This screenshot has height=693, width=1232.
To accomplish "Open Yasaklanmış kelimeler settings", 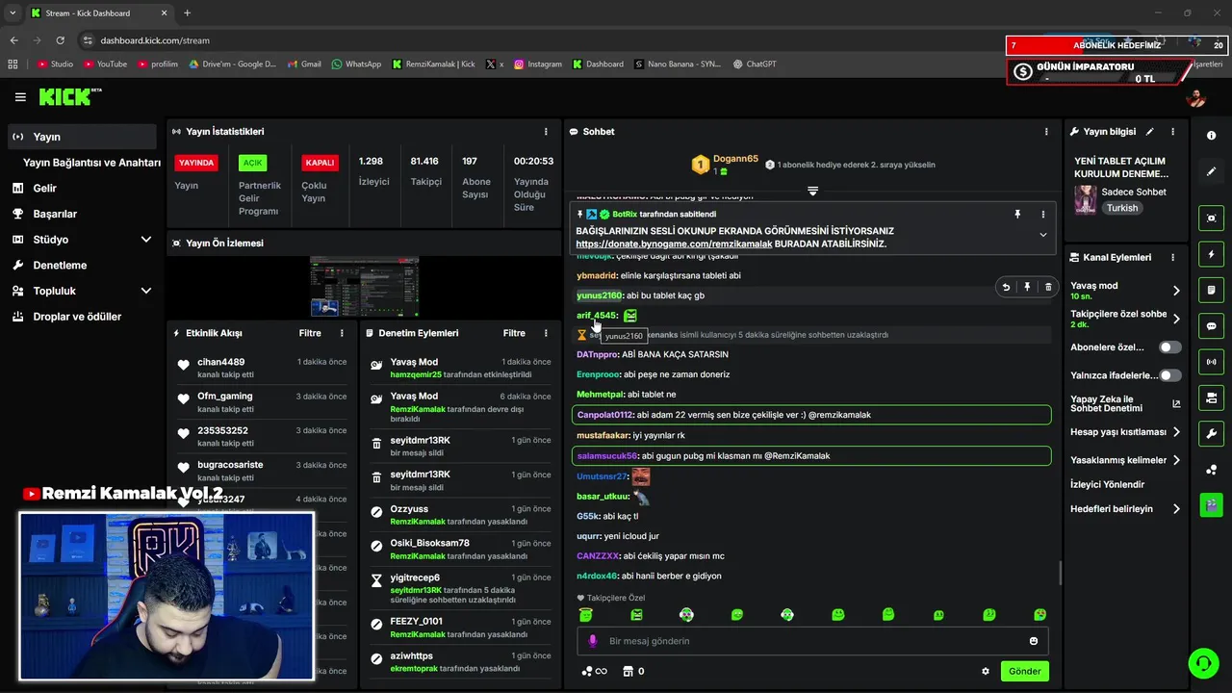I will point(1126,460).
